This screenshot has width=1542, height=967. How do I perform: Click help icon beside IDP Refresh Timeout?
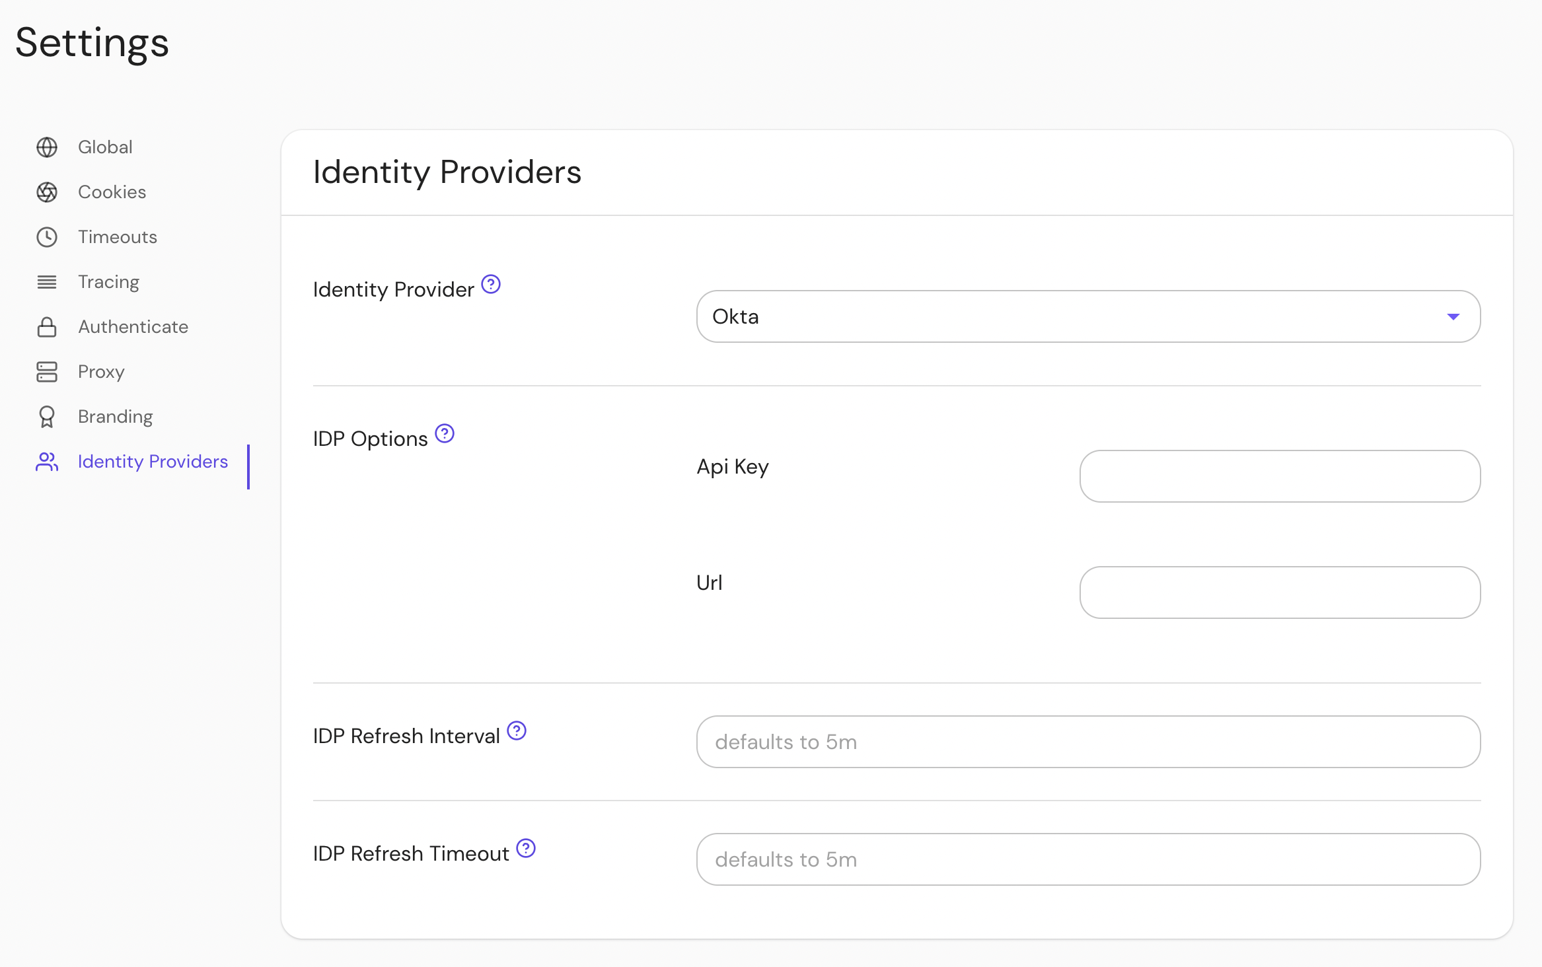pyautogui.click(x=526, y=849)
